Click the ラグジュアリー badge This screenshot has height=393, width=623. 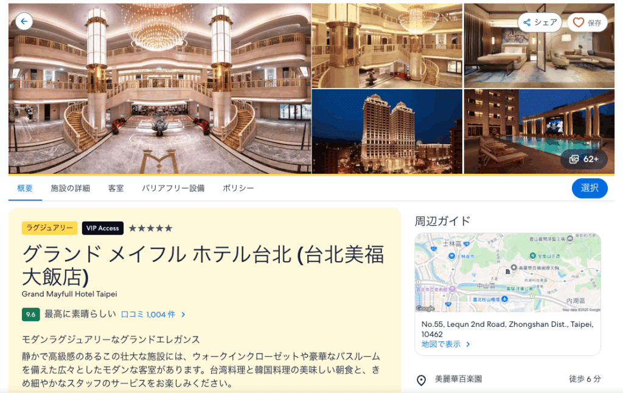[49, 228]
